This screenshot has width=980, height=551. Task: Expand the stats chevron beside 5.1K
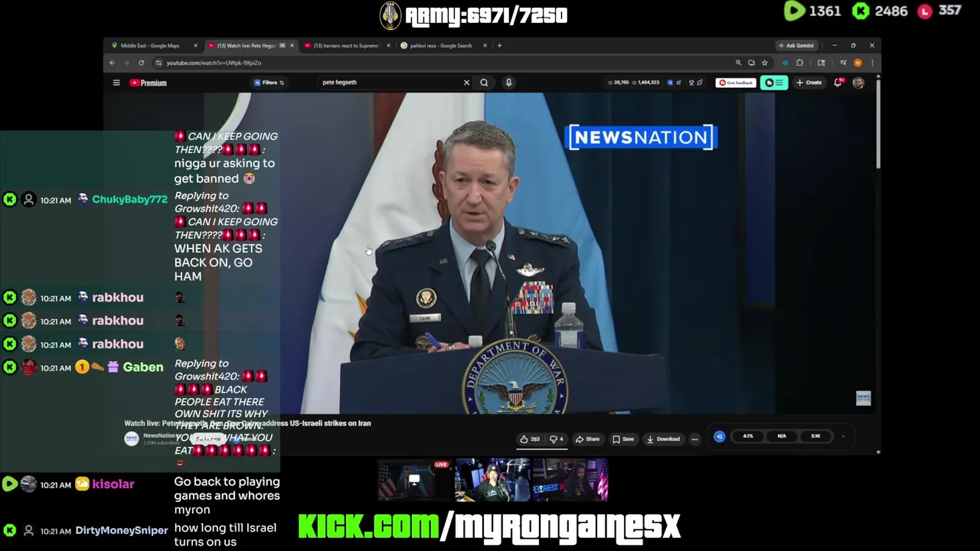(843, 436)
